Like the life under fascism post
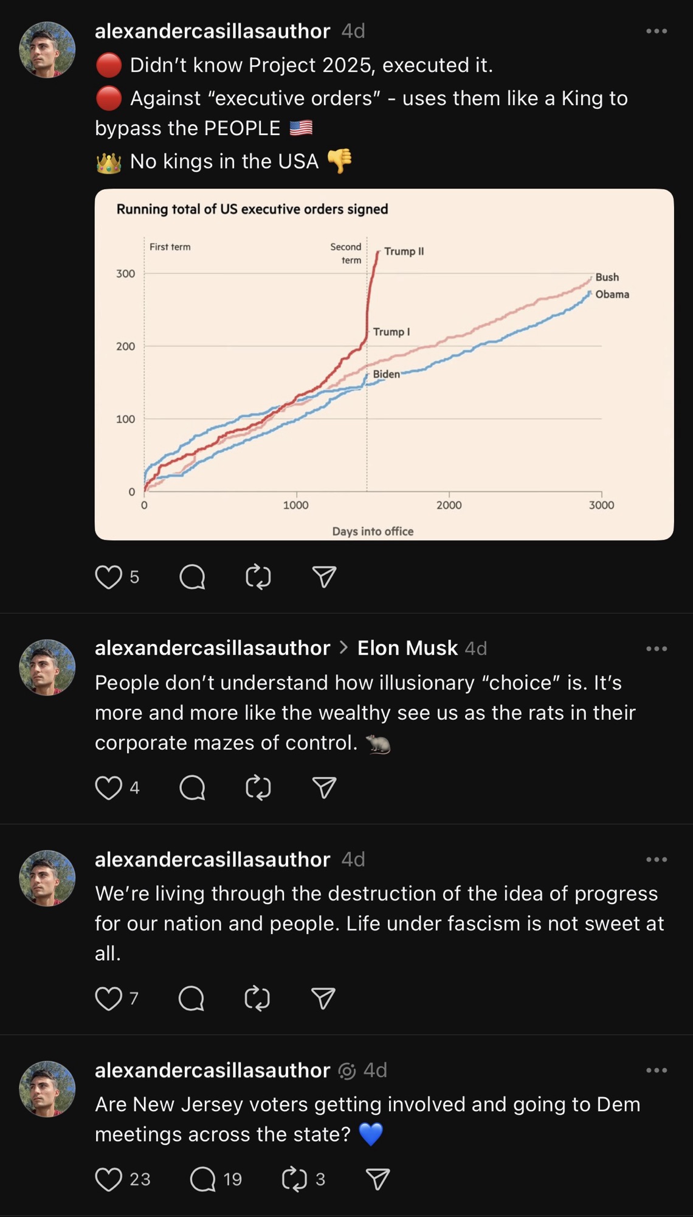 [109, 999]
